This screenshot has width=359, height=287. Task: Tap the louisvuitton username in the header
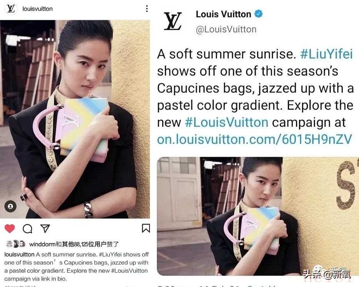pos(38,9)
